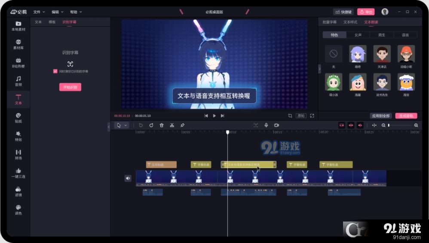429x243 pixels.
Task: Enter fullscreen preview
Action: tap(312, 115)
